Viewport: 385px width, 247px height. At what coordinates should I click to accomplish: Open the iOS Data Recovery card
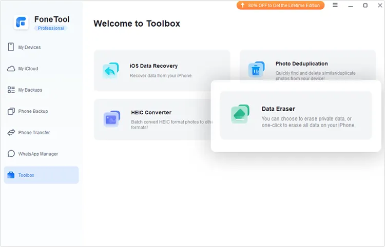click(162, 71)
